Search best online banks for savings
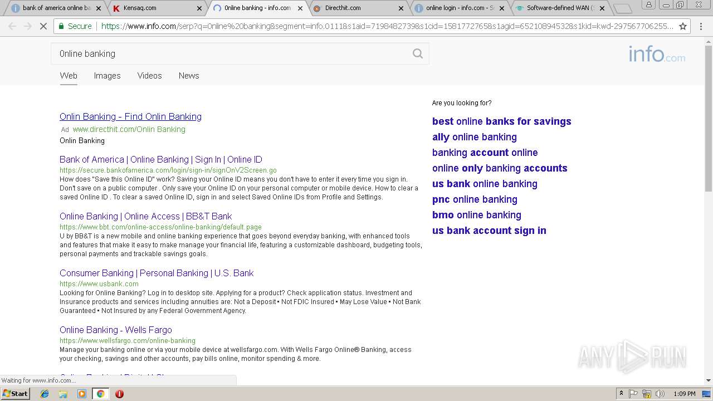The width and height of the screenshot is (713, 401). coord(501,121)
